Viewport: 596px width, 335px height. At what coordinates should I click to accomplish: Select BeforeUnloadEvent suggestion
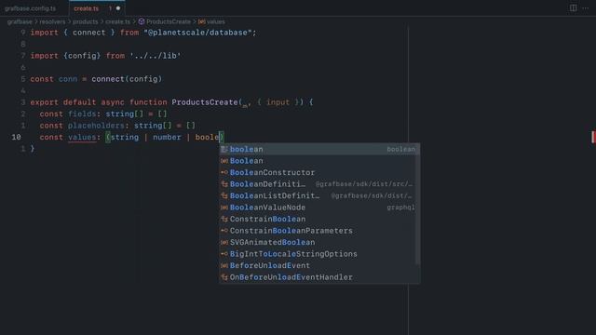tap(319, 265)
